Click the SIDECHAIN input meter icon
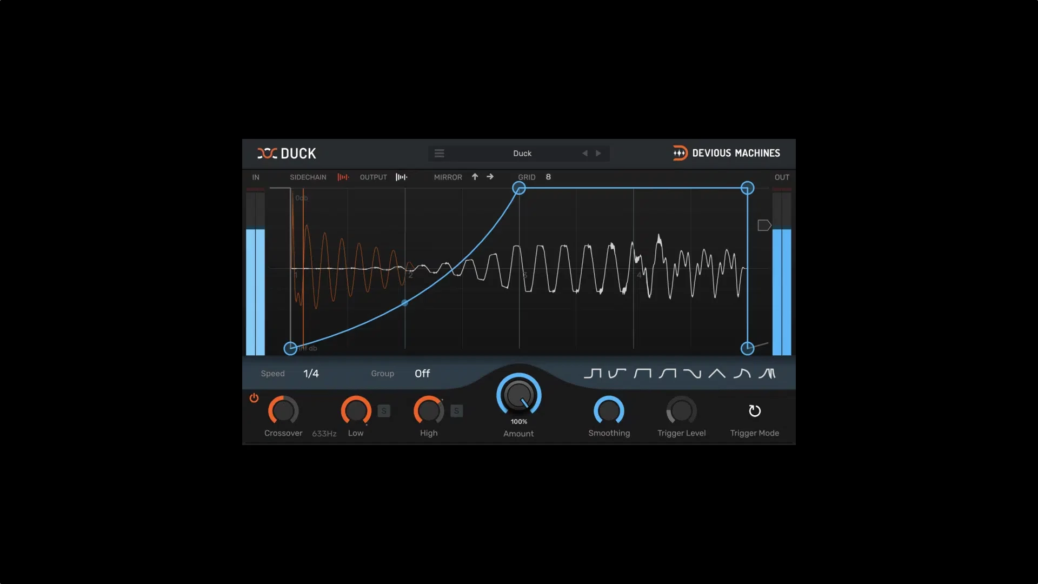 point(343,177)
